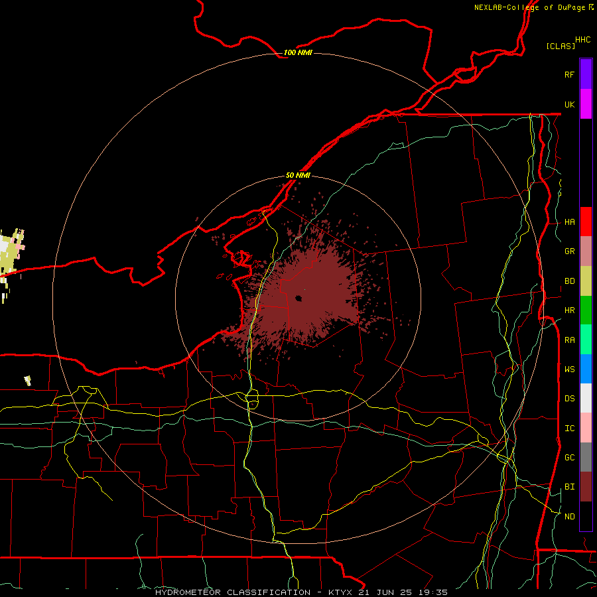Click the HA red legend color block
This screenshot has width=597, height=597.
pyautogui.click(x=586, y=222)
